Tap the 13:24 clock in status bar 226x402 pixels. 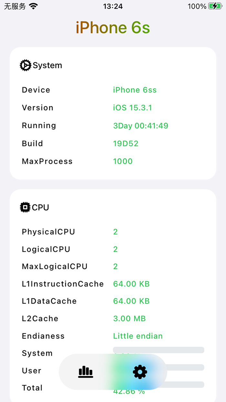(x=113, y=6)
